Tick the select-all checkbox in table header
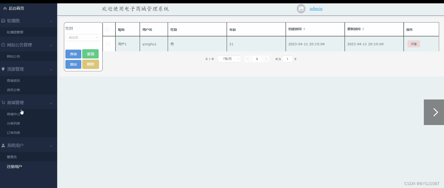Screen dimensions: 444x188 tap(107, 30)
